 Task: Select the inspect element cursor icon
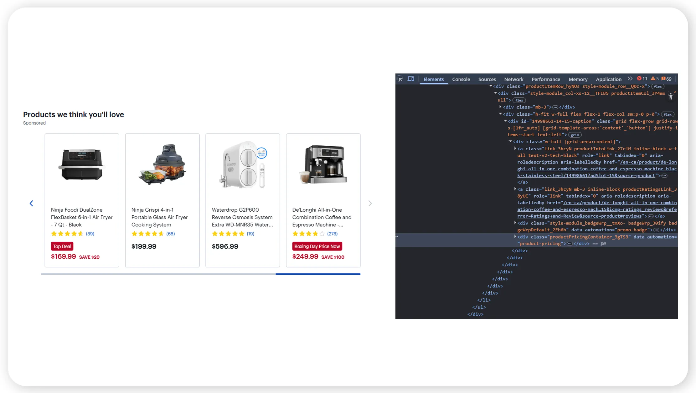[400, 79]
